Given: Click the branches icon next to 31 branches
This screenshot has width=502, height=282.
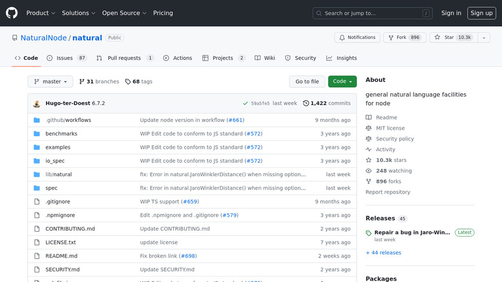Looking at the screenshot, I should [82, 82].
